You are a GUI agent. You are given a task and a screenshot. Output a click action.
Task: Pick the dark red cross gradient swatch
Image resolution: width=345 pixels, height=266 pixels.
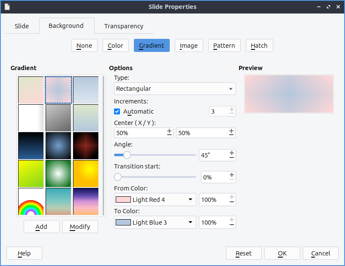tap(86, 146)
